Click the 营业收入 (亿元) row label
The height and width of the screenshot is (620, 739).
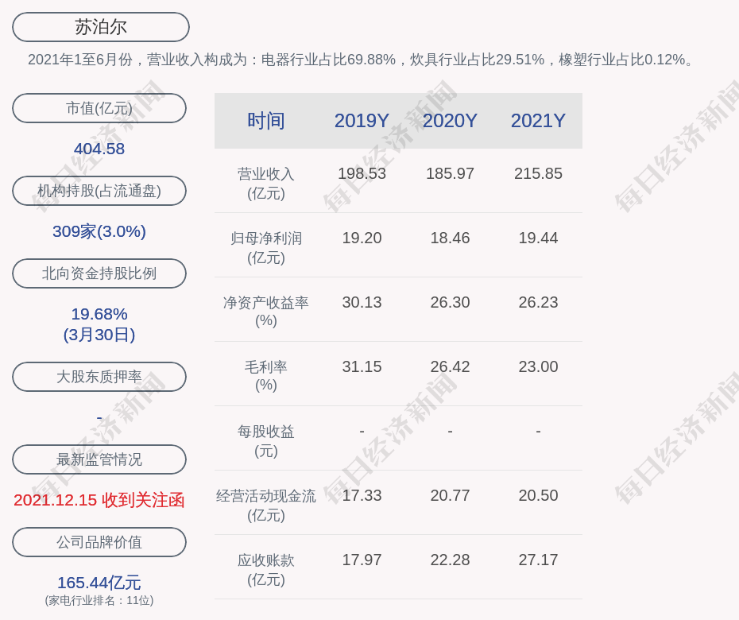tap(266, 184)
